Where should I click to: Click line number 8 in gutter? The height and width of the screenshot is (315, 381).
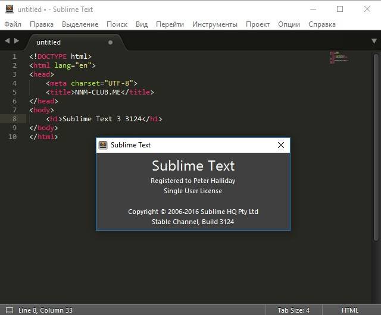pos(14,119)
